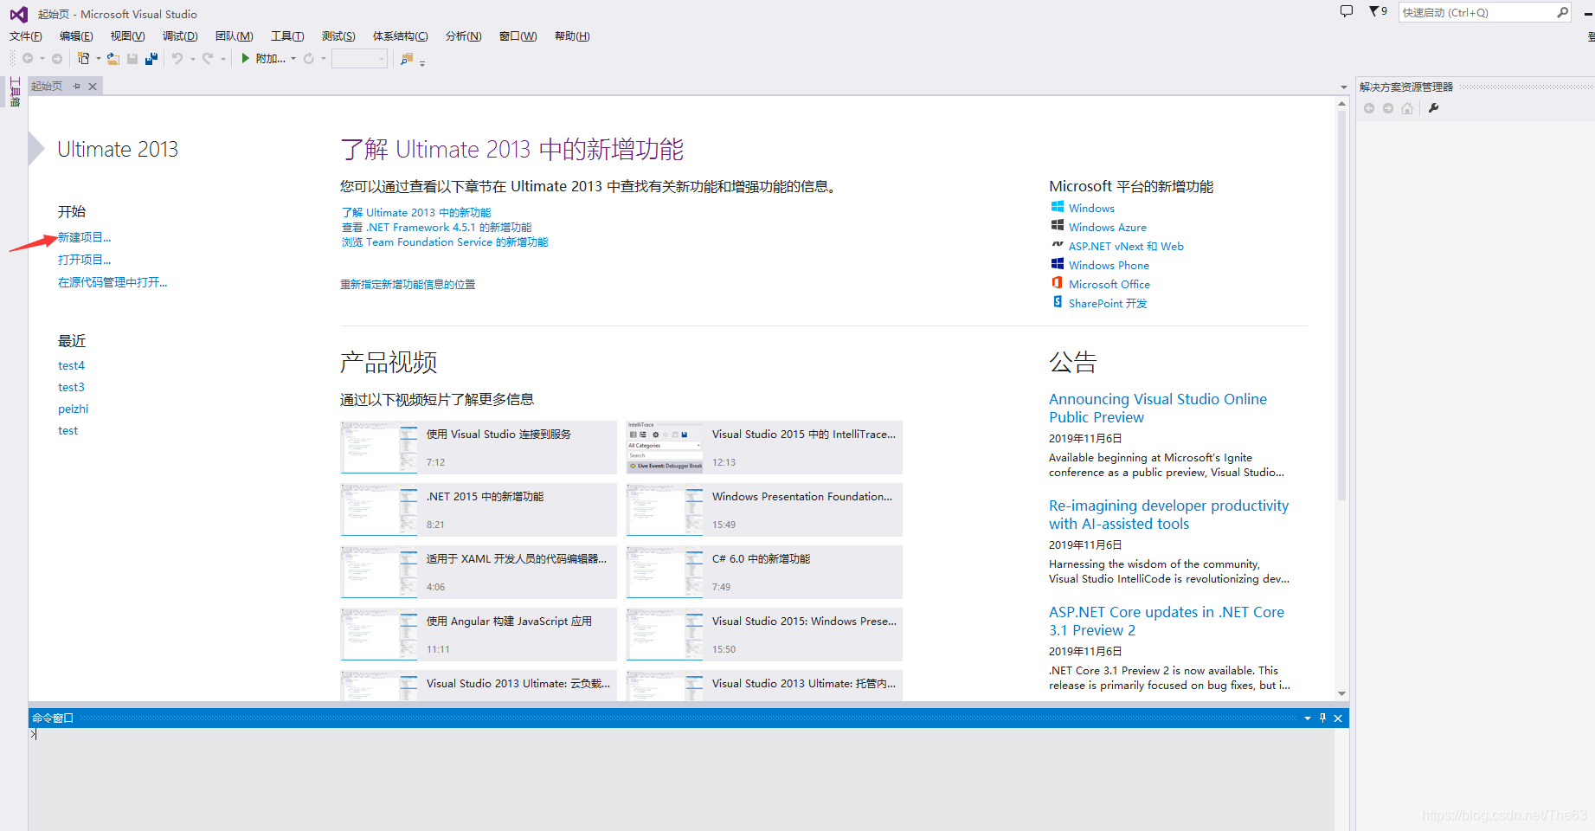Screen dimensions: 1595x831
Task: Open recent project peizhi
Action: pos(73,409)
